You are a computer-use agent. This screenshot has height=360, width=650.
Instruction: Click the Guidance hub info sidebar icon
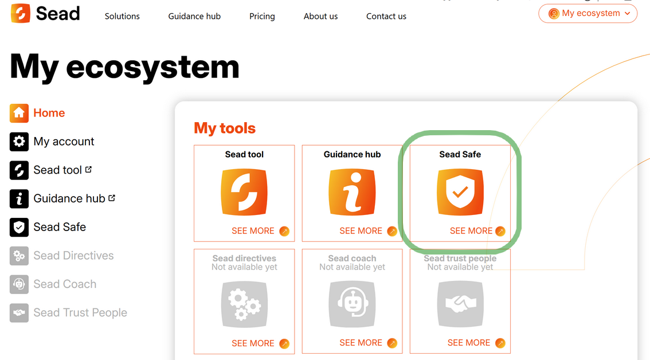click(19, 199)
